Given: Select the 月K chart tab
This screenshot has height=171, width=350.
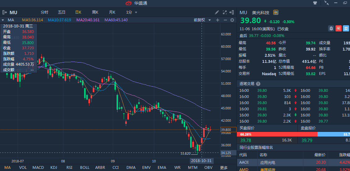Looking at the screenshot, I should [112, 12].
